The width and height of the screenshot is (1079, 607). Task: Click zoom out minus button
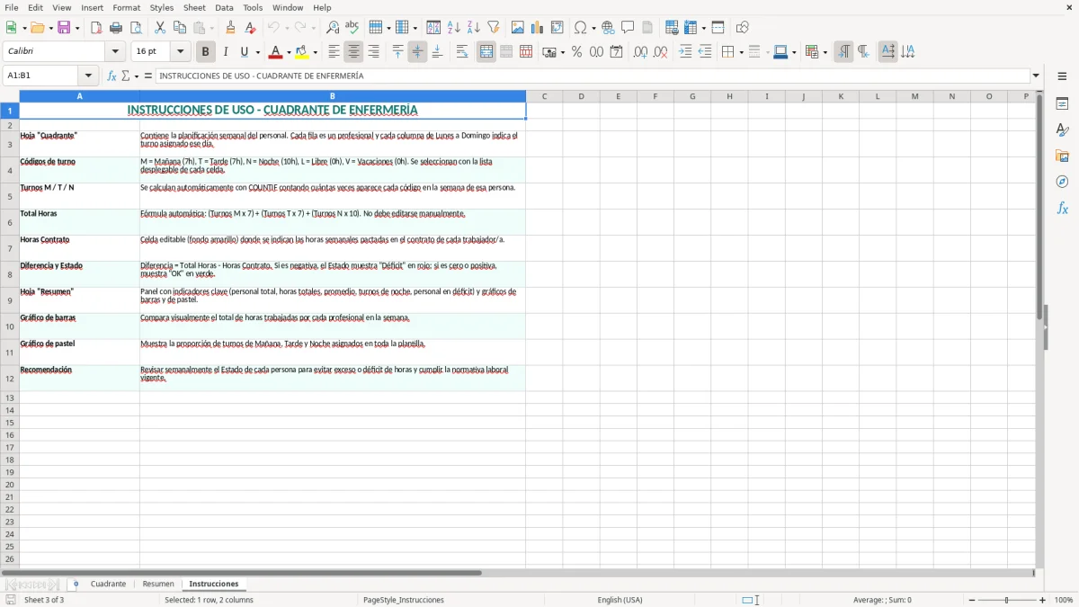[972, 600]
